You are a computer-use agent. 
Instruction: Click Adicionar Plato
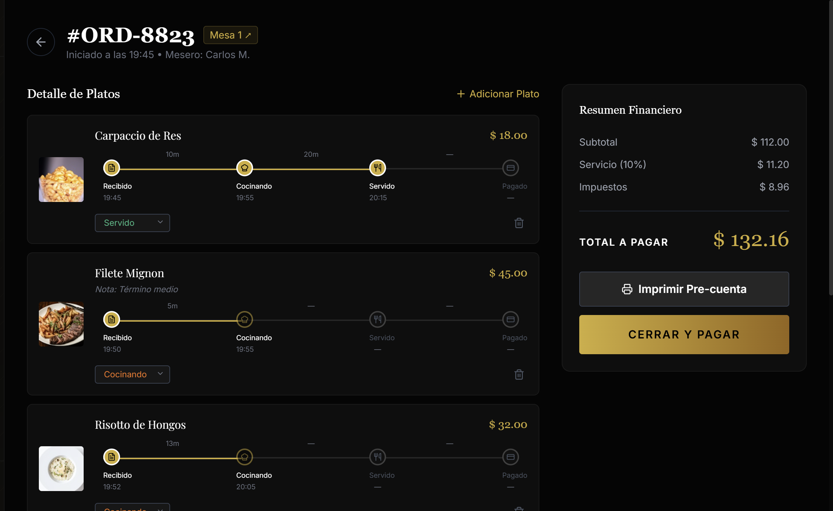[x=498, y=94]
